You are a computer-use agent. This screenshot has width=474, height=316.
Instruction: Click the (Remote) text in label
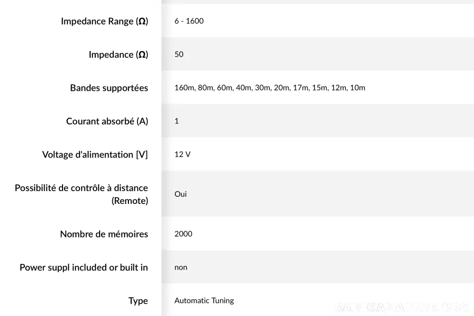click(130, 201)
